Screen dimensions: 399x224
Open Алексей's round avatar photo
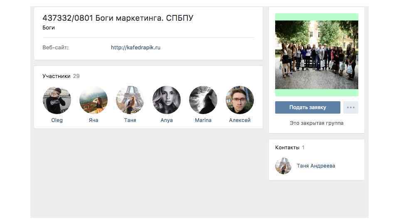240,100
